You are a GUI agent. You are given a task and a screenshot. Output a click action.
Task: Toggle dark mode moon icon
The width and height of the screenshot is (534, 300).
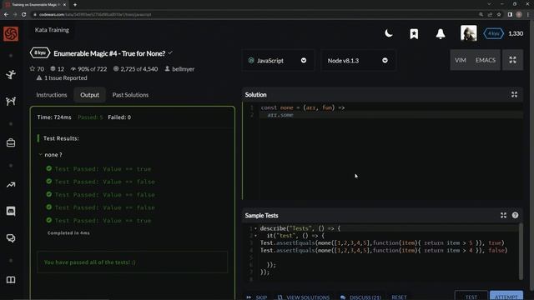click(x=389, y=33)
